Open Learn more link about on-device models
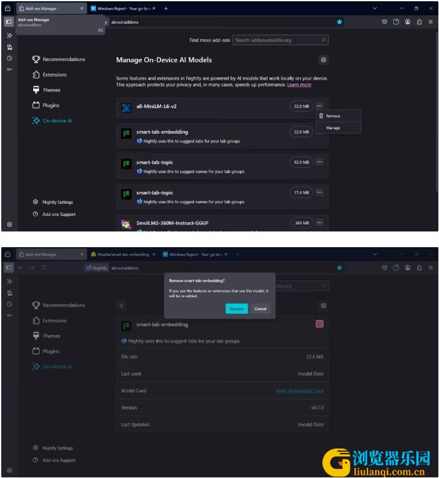Image resolution: width=439 pixels, height=478 pixels. 299,85
